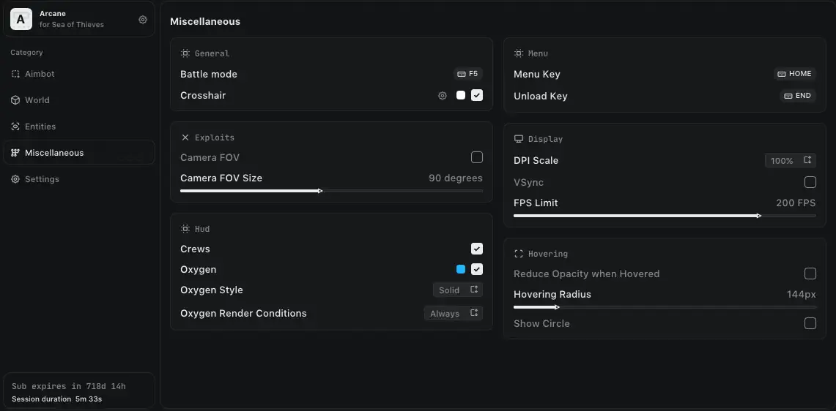
Task: Click the Arcane logo icon
Action: 21,19
